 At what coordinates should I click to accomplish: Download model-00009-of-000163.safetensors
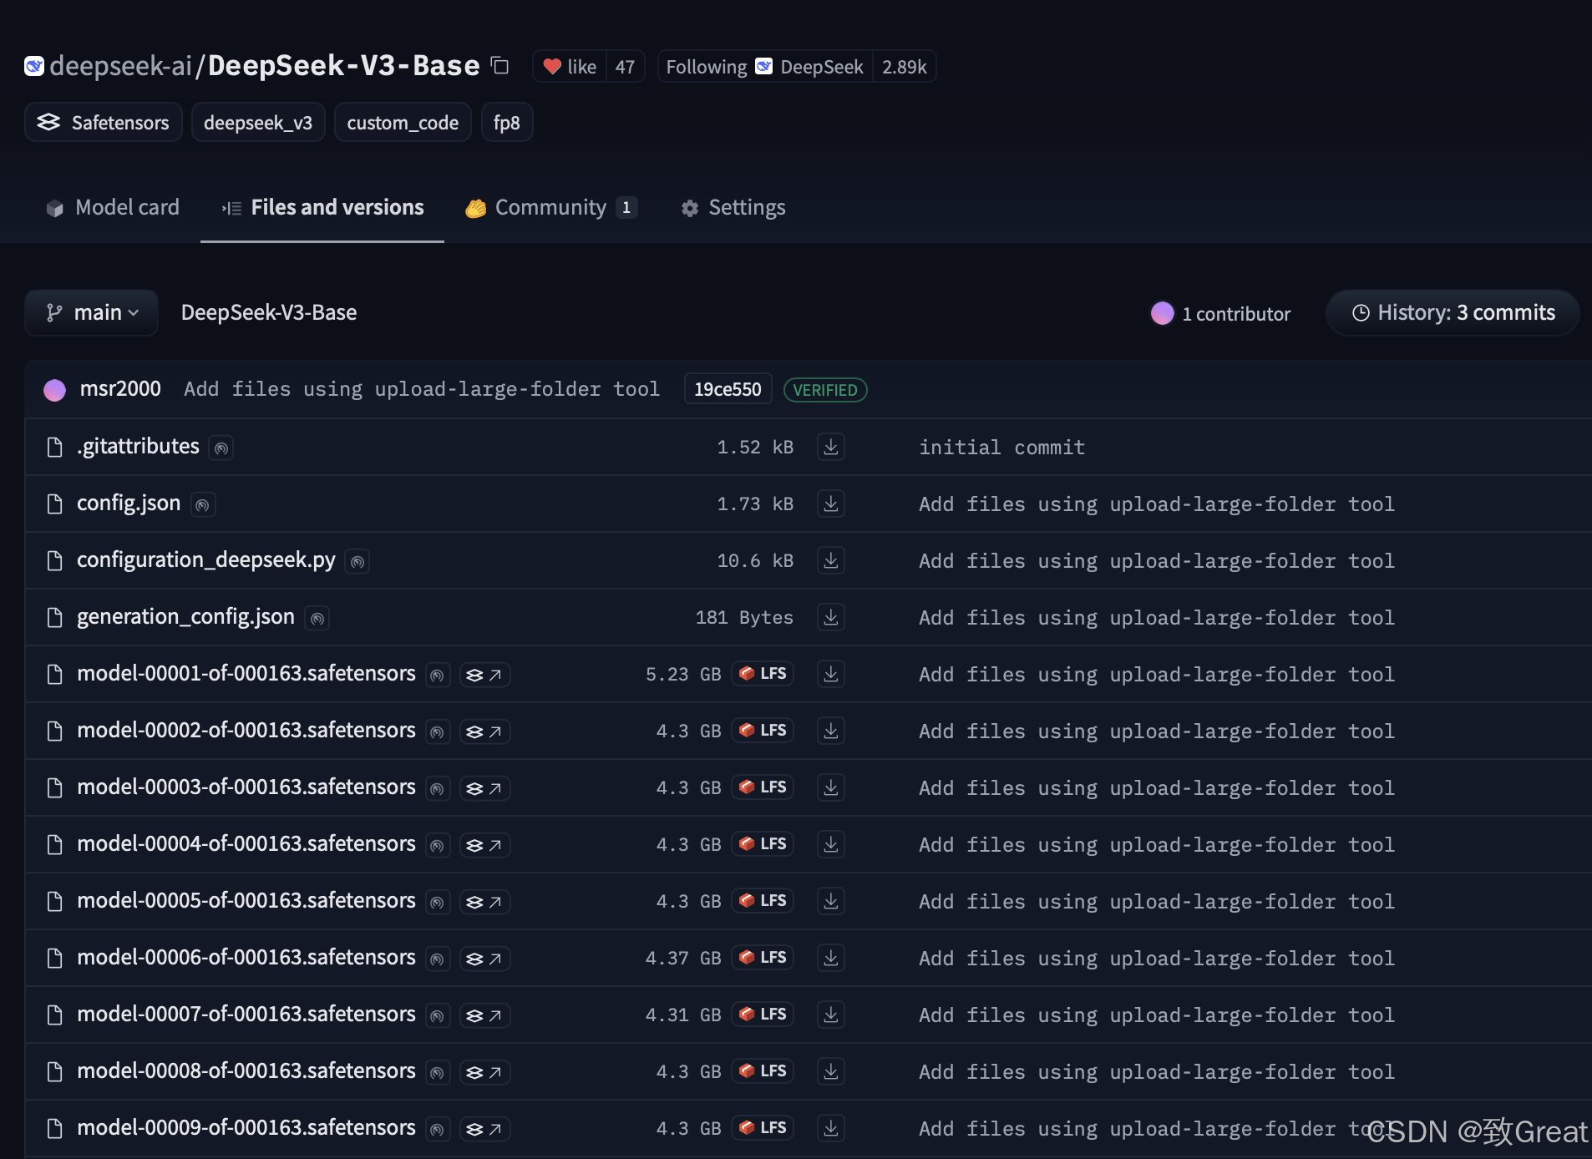[831, 1128]
